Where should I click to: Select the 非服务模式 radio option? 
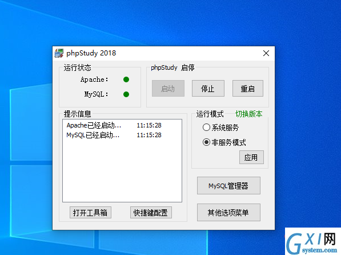pos(224,142)
